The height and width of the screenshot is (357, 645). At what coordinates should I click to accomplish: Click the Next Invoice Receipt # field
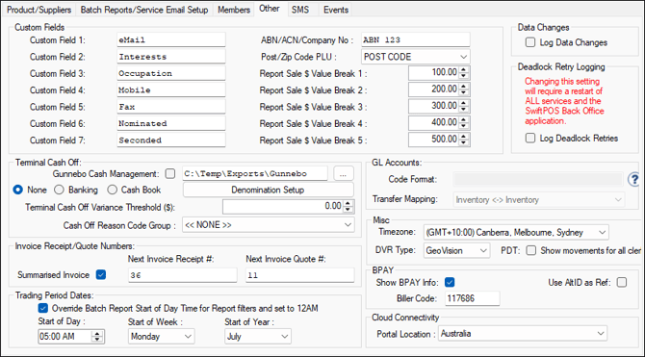click(x=183, y=275)
